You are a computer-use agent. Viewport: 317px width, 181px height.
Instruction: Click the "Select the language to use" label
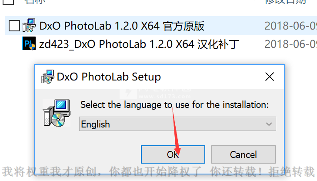175,105
